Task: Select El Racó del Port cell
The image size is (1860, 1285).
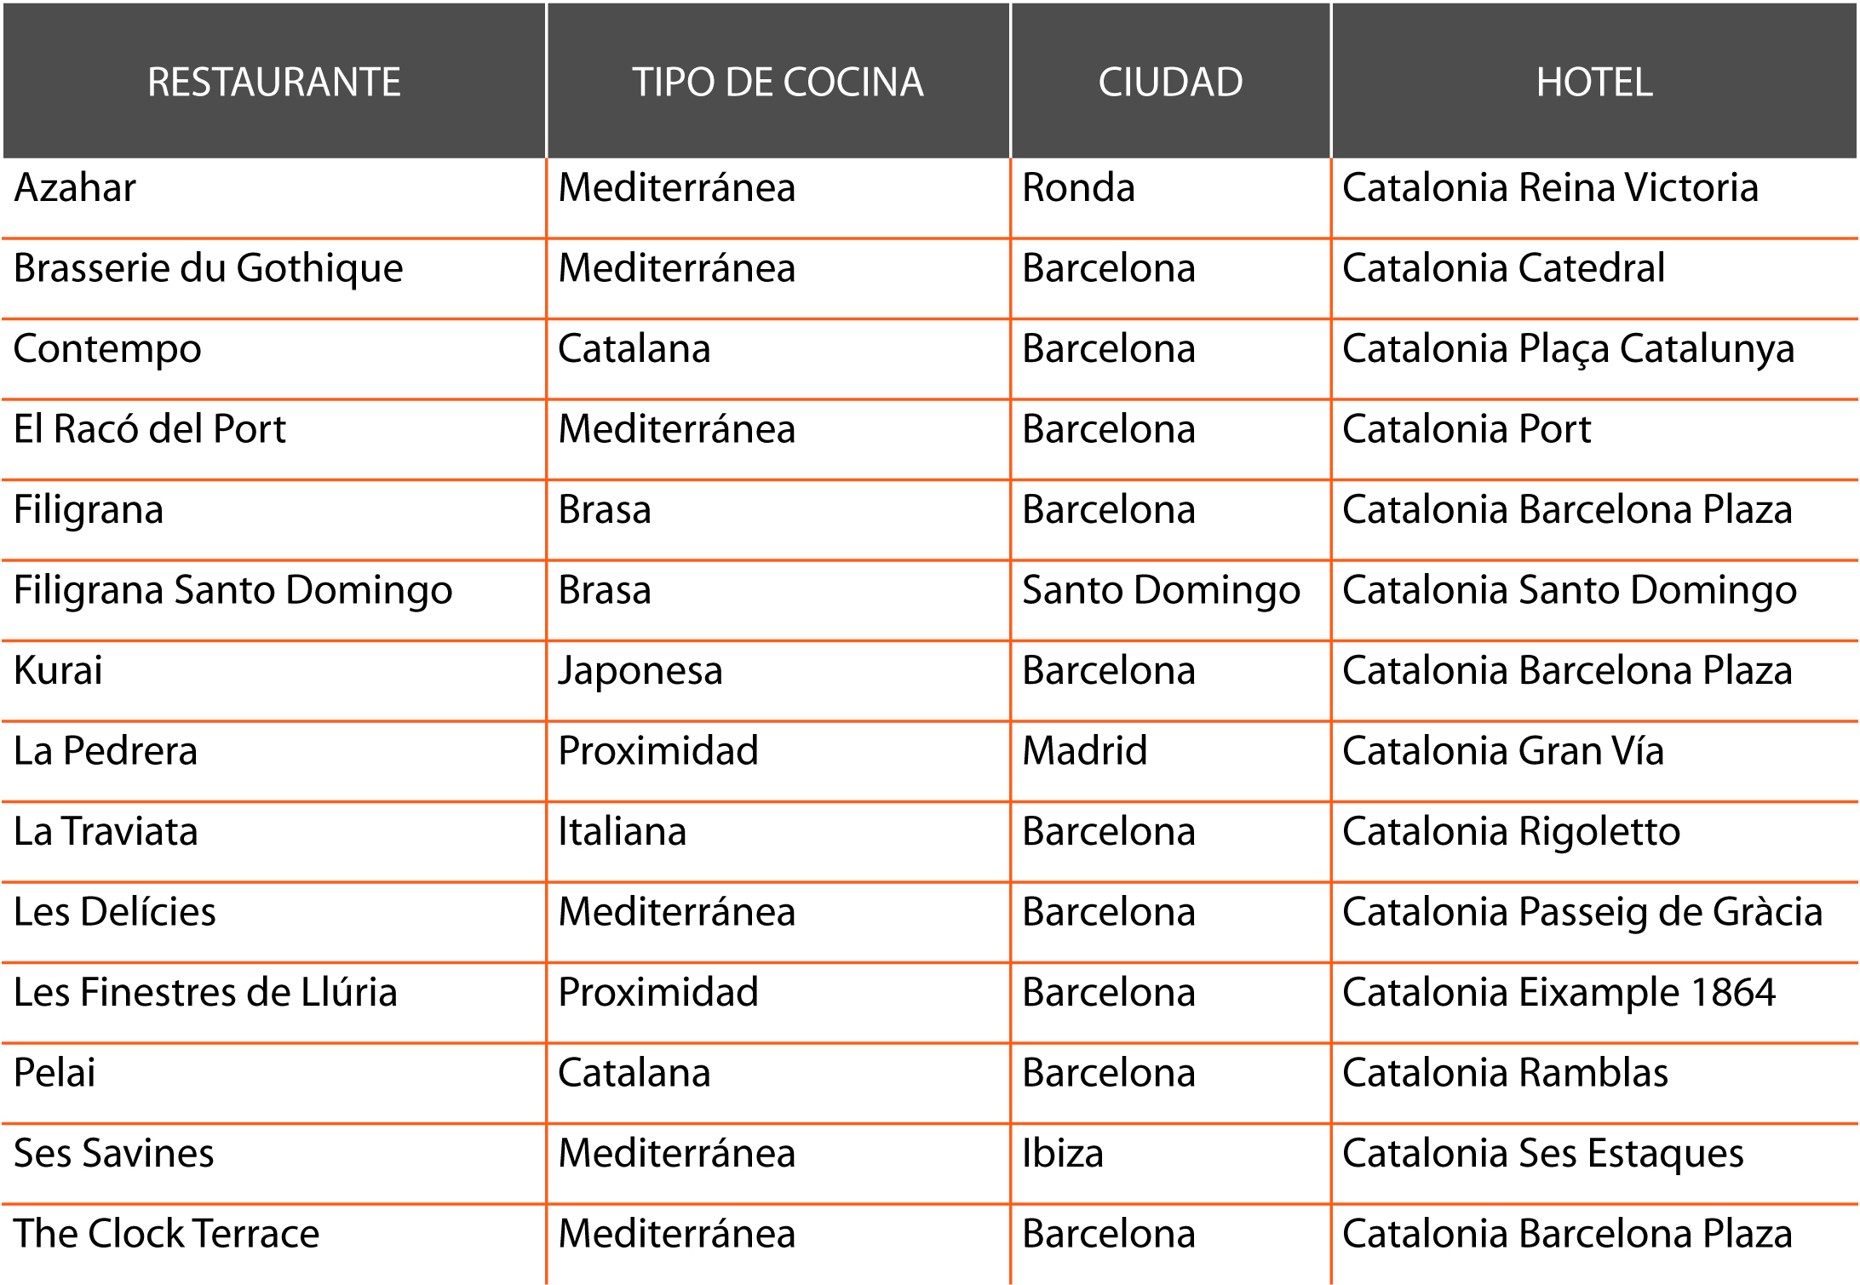Action: [150, 429]
